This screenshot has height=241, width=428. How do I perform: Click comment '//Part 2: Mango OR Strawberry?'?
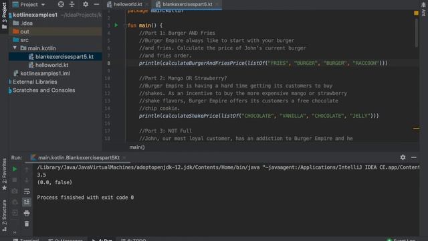click(x=183, y=78)
